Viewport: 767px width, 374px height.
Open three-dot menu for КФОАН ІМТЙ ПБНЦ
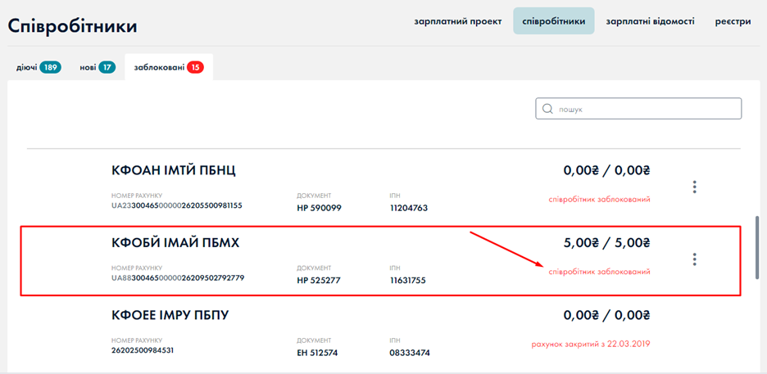[x=694, y=187]
